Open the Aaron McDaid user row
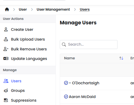Viewport: 134px width, 105px height. 97,97
